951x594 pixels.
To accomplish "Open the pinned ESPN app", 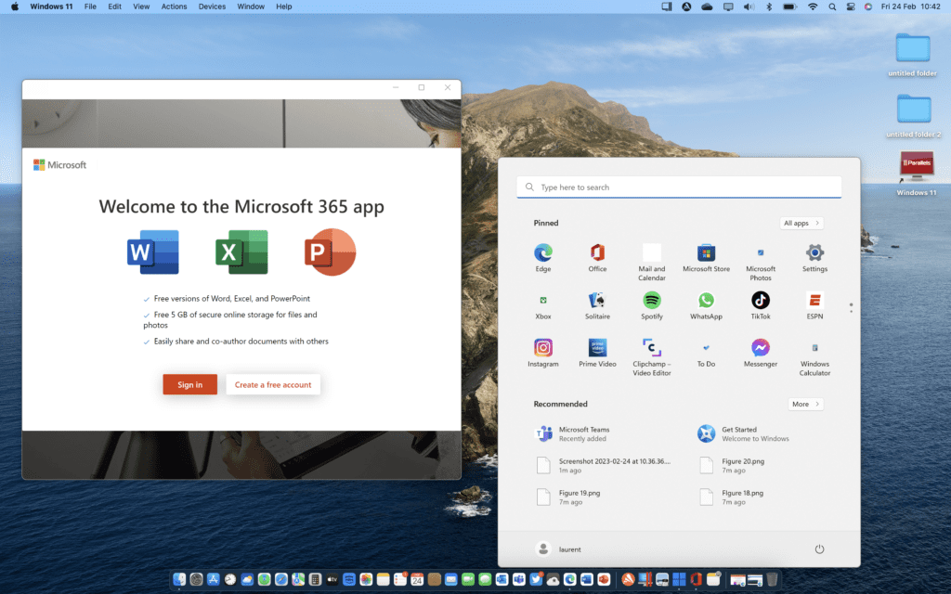I will tap(814, 305).
